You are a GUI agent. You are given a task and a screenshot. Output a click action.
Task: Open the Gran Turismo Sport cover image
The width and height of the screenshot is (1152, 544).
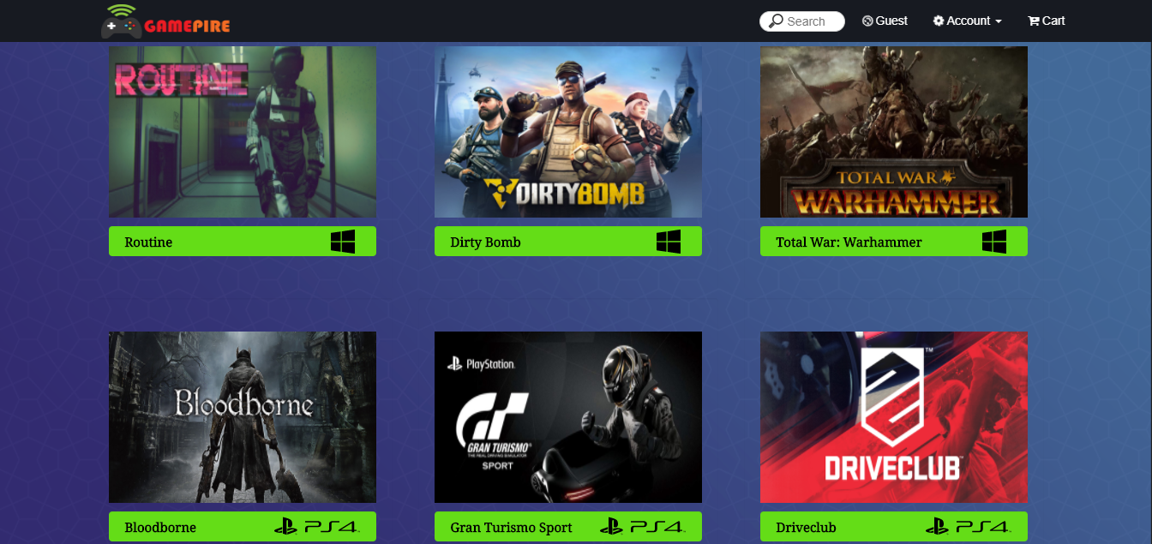[x=568, y=417]
